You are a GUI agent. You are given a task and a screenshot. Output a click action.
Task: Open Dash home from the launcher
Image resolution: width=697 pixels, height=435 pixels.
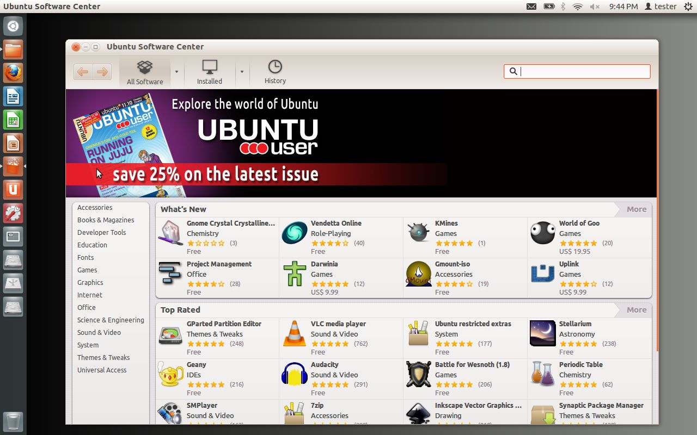13,26
